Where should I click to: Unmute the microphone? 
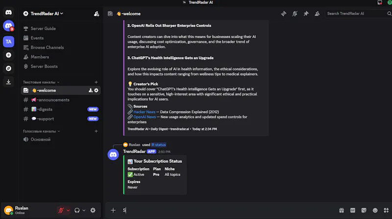(61, 210)
